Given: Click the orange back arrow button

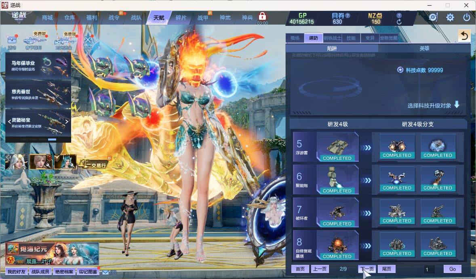Looking at the screenshot, I should tap(464, 36).
